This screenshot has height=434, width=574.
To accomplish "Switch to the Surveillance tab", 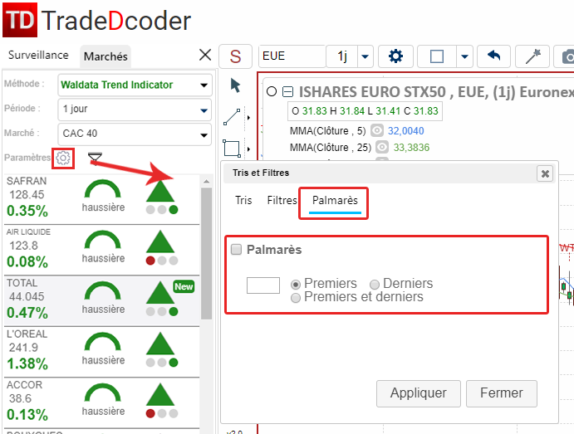I will point(38,56).
